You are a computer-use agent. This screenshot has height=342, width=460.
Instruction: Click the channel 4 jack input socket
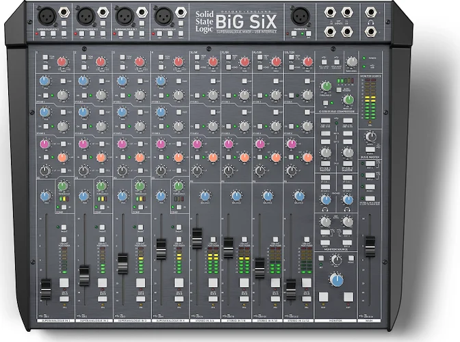point(181,12)
